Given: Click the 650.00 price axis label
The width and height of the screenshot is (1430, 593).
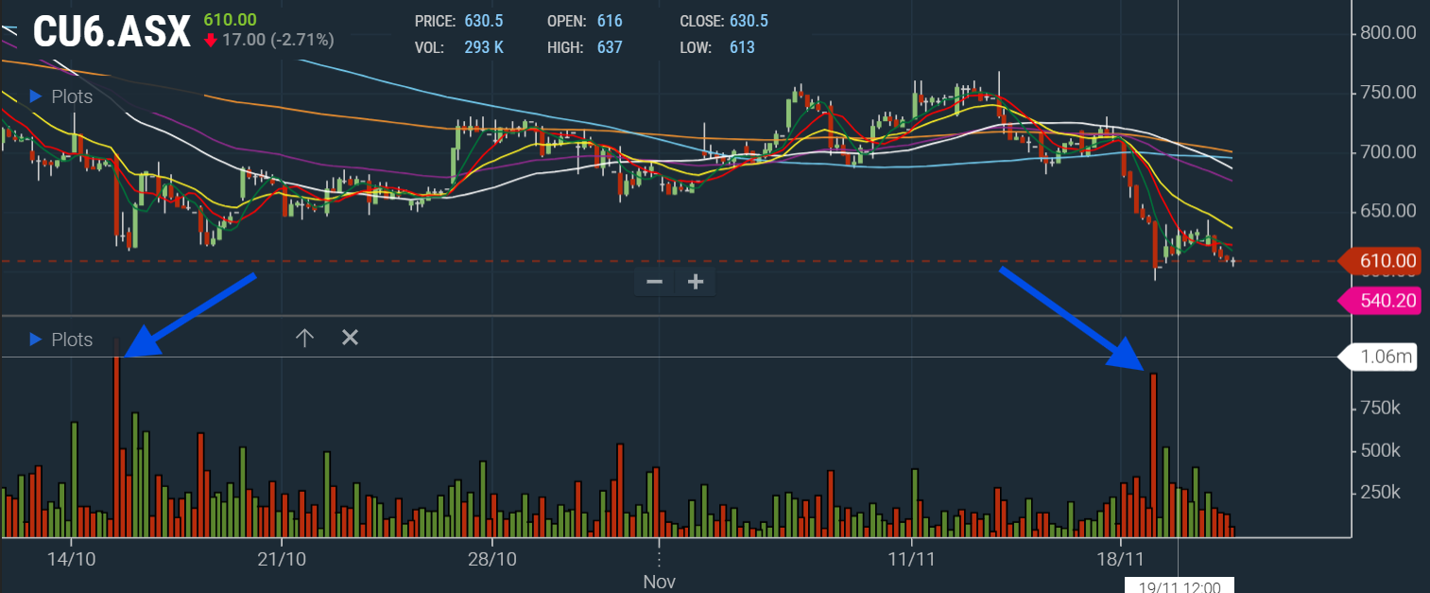Looking at the screenshot, I should (1387, 212).
